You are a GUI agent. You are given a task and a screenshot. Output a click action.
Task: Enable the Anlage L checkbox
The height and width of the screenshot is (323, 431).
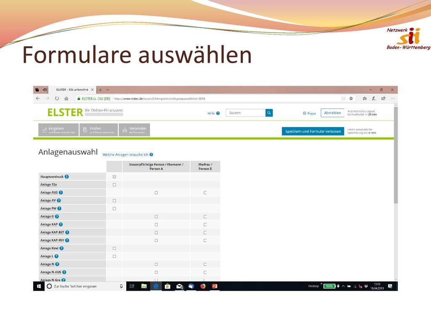(114, 256)
